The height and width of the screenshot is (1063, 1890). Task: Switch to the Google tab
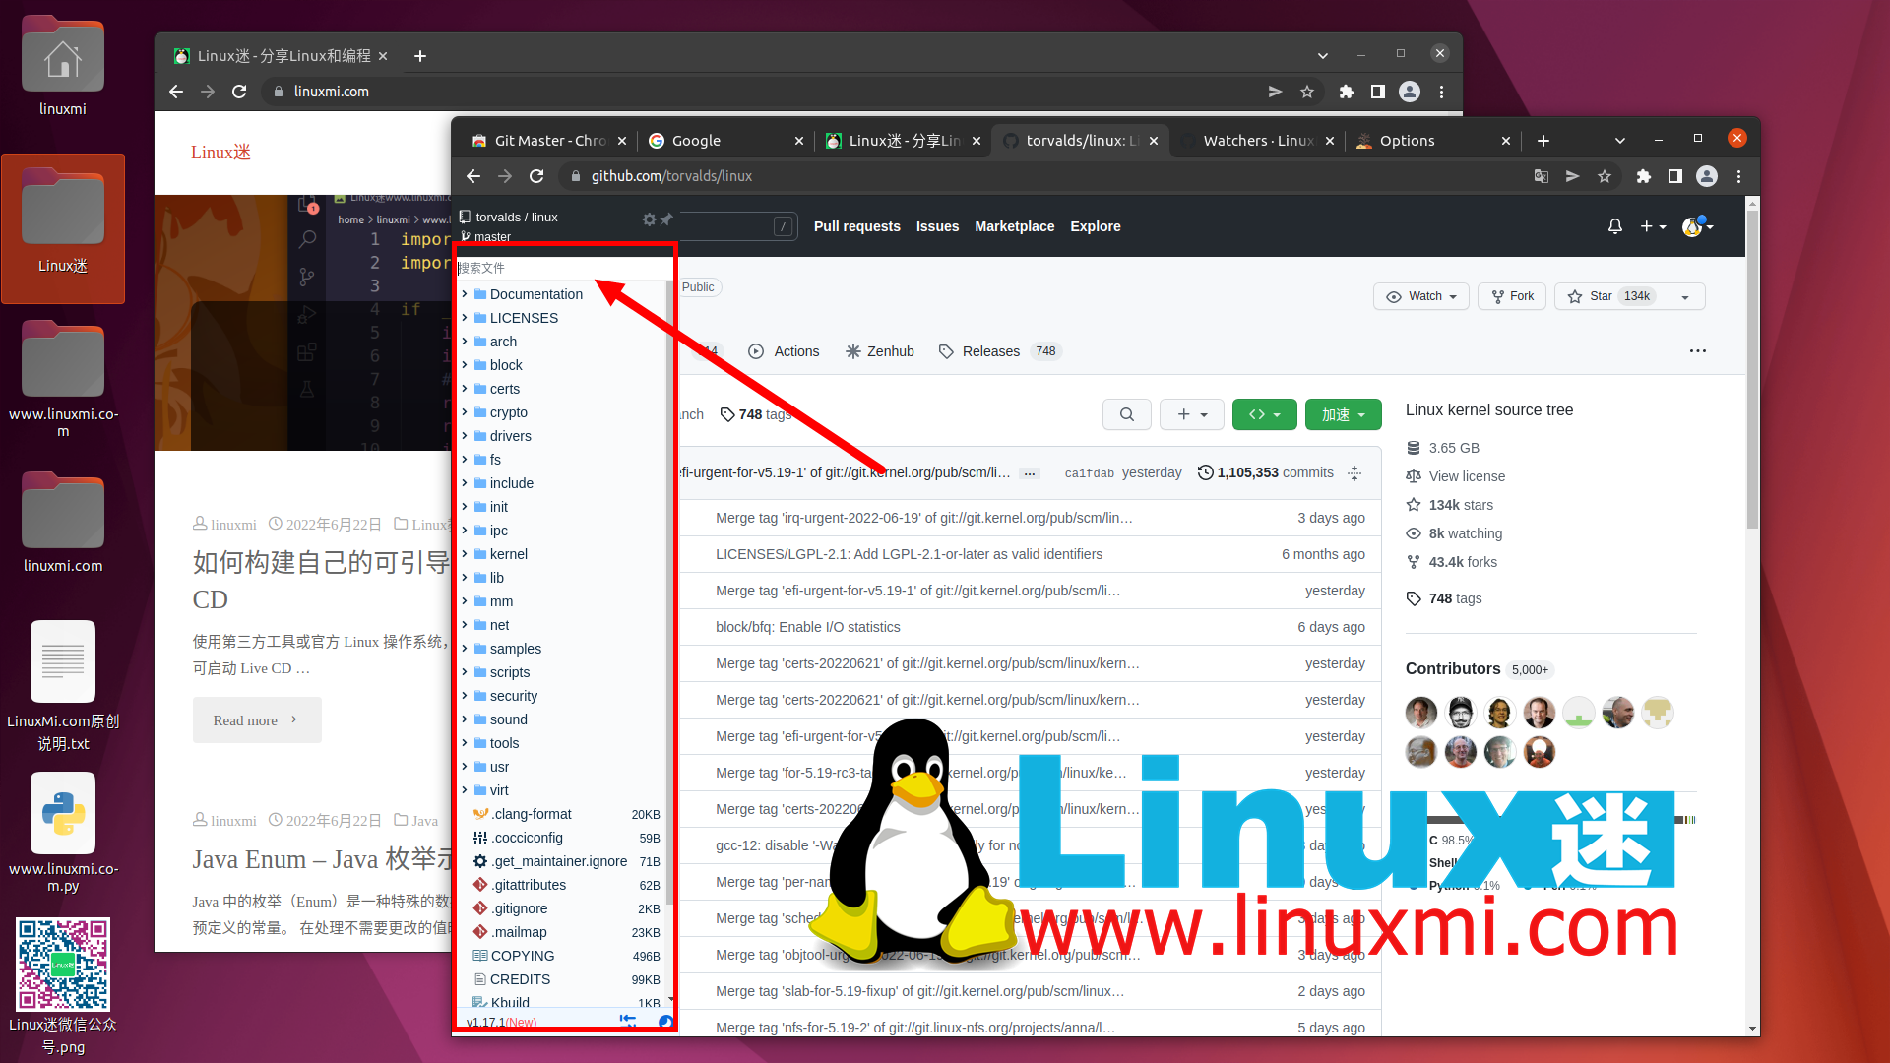[x=726, y=141]
